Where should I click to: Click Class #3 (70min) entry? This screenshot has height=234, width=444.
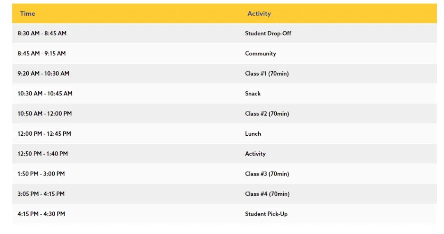[x=267, y=174]
